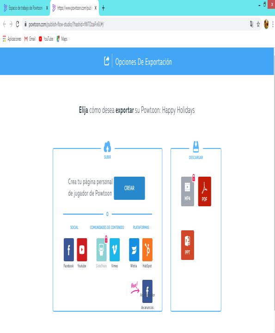
Task: Click the Facebook share icon
Action: (x=69, y=250)
